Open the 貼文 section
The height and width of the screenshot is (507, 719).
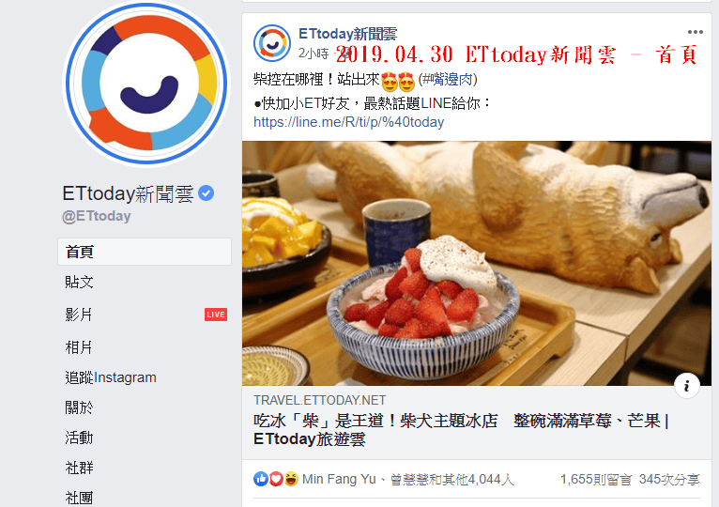[80, 282]
